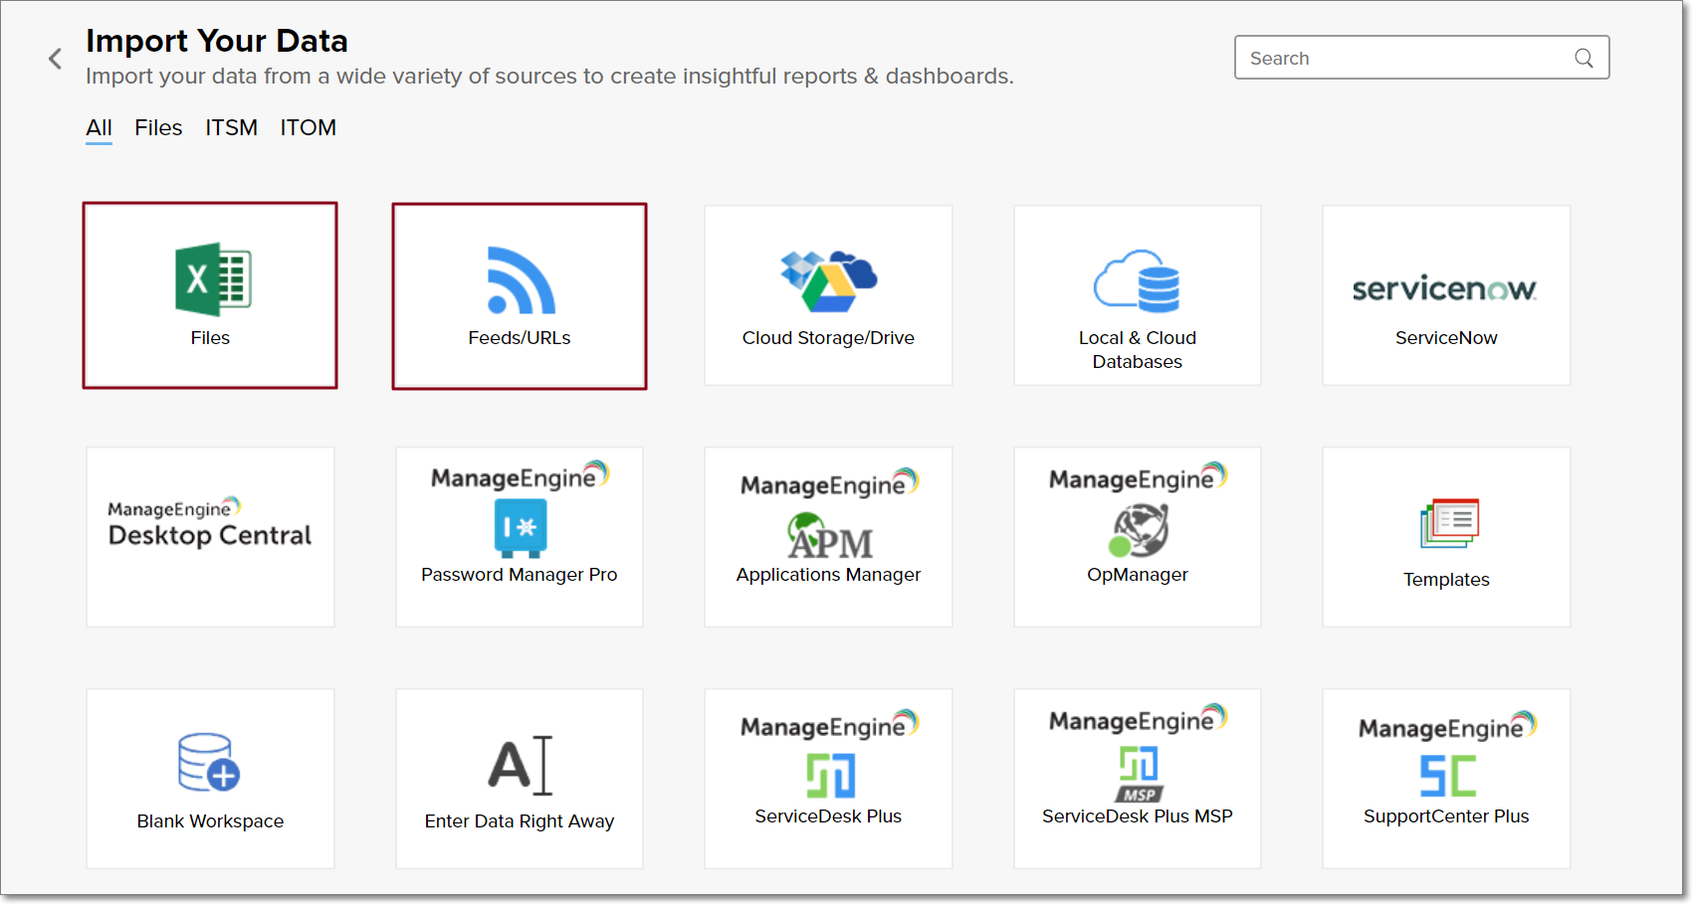Click the ServiceDesk Plus MSP label
This screenshot has height=904, width=1692.
1138,816
